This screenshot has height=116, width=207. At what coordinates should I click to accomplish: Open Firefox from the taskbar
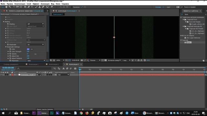(87, 113)
